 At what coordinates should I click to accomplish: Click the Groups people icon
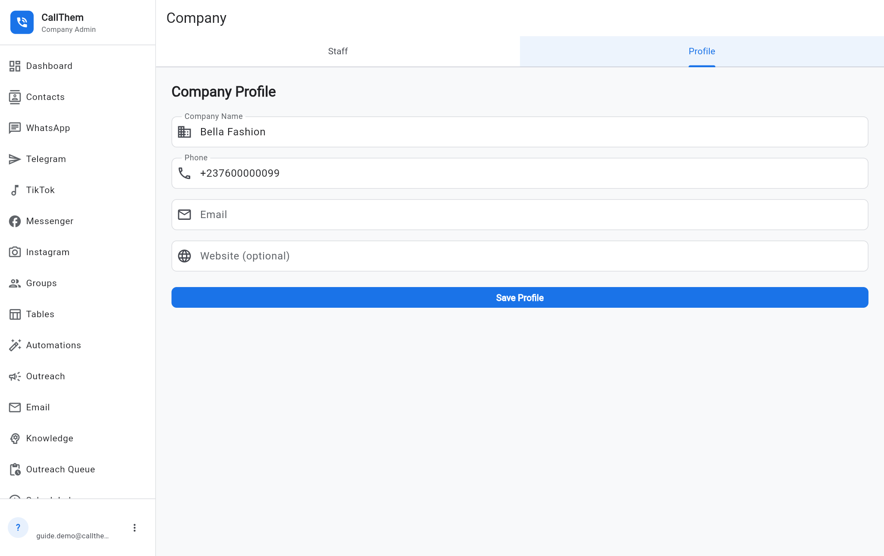[15, 283]
